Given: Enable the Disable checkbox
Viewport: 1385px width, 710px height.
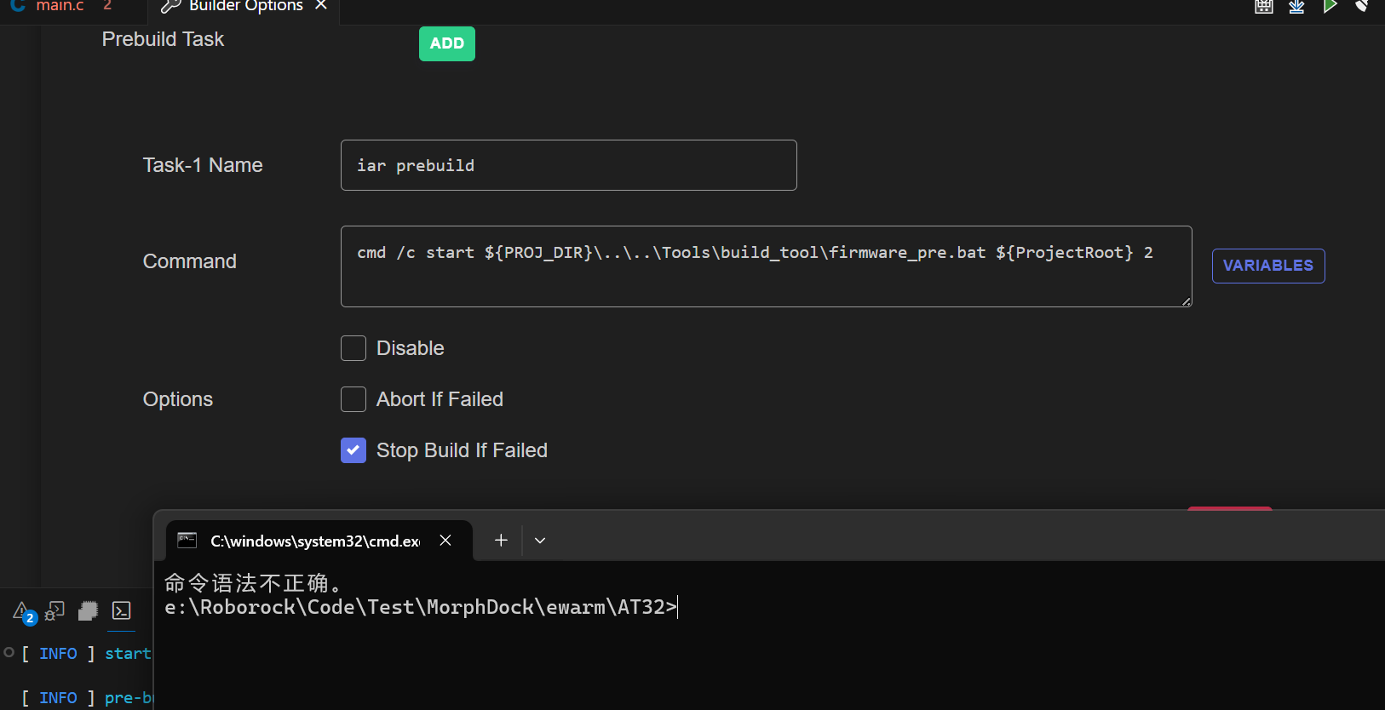Looking at the screenshot, I should (353, 348).
